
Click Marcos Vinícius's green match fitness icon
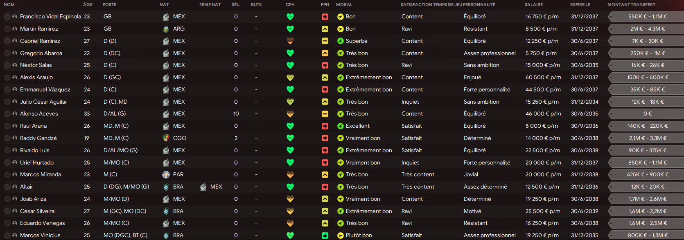point(325,236)
